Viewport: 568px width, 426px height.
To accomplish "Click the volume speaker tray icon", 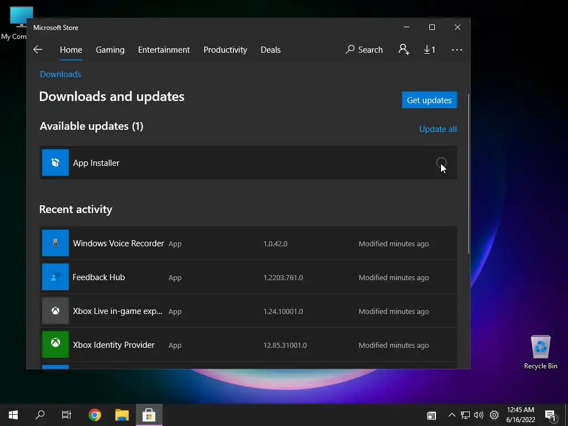I will coord(479,415).
